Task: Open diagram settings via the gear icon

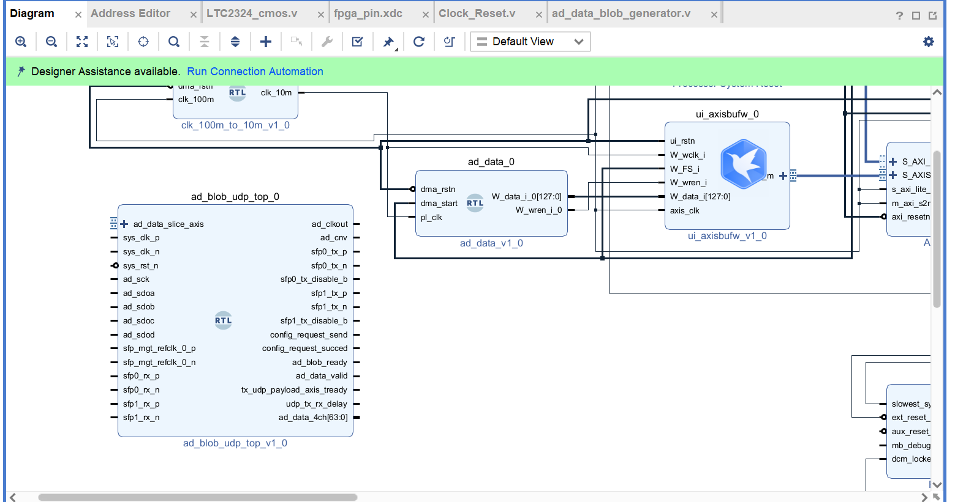Action: pos(929,42)
